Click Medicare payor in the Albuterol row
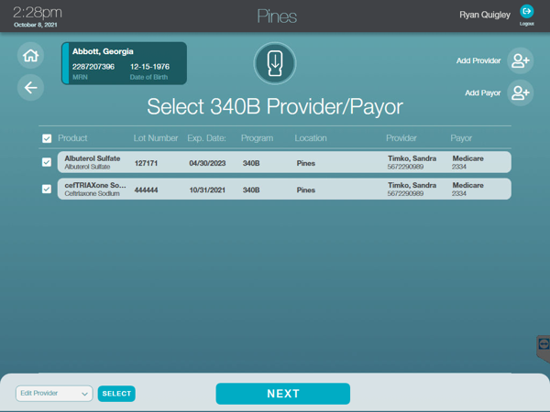550x412 pixels. 467,158
